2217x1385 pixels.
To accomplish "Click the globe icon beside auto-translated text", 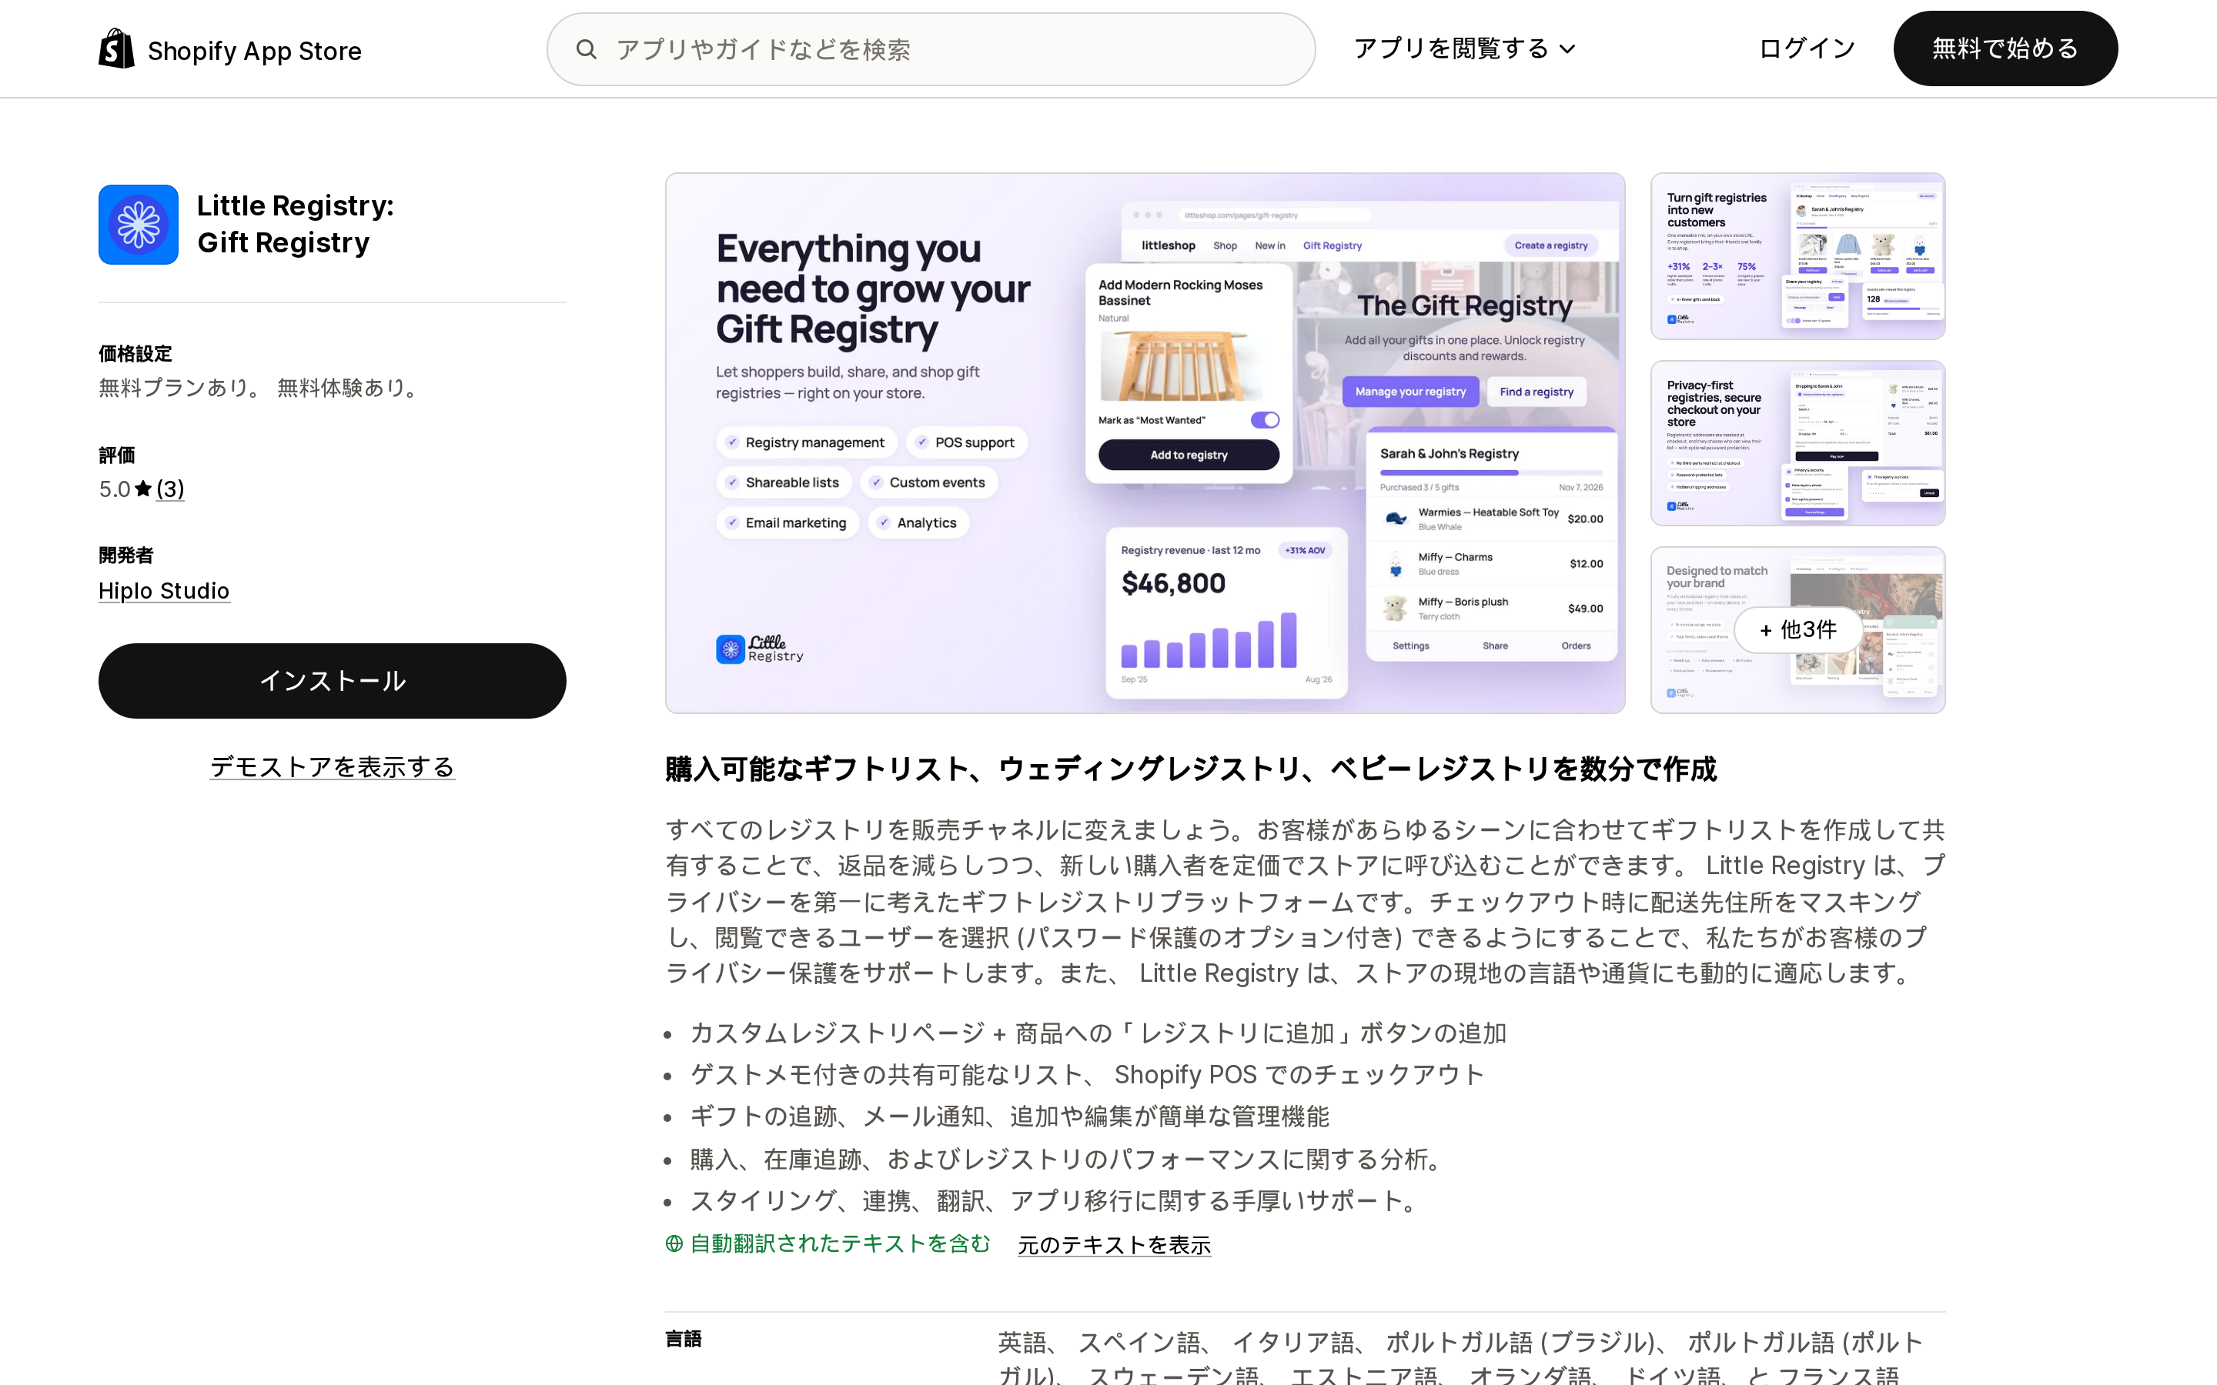I will click(x=674, y=1243).
